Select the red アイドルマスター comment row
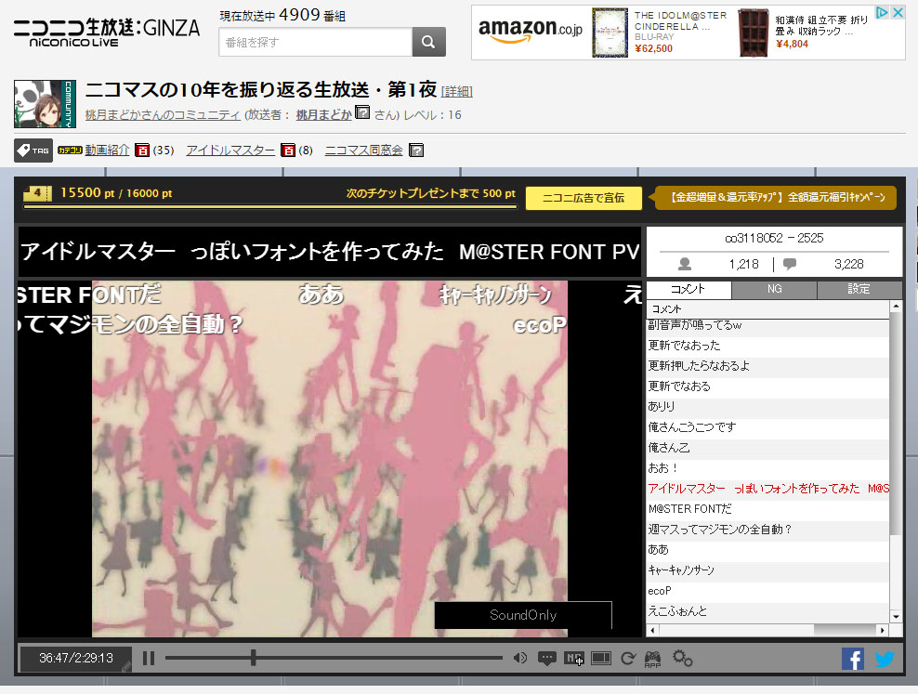This screenshot has width=918, height=694. tap(768, 489)
